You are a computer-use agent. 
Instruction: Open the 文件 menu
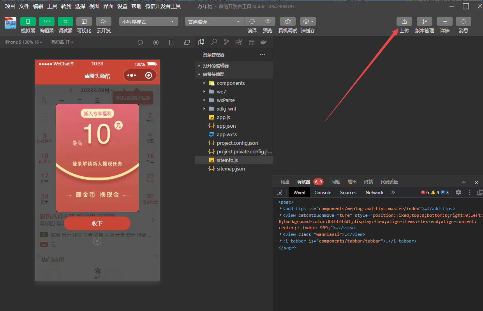pos(24,6)
